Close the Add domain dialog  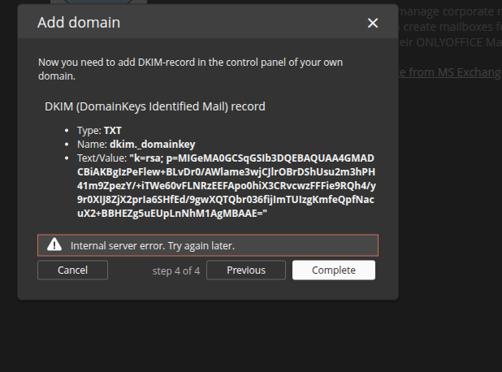[373, 23]
